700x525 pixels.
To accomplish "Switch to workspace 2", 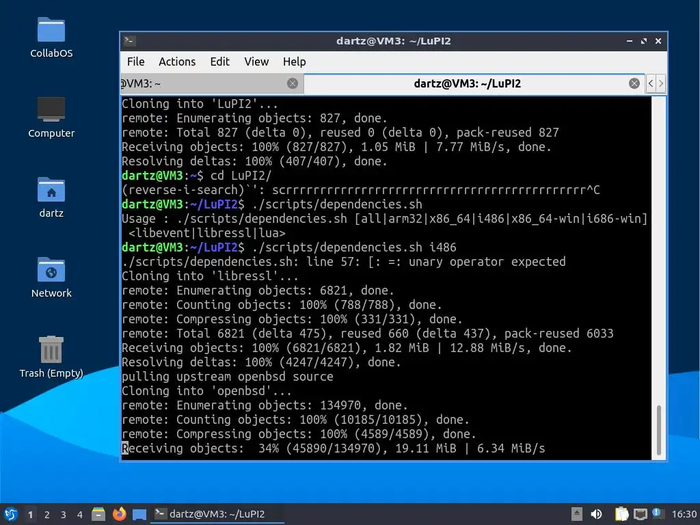I will click(46, 514).
